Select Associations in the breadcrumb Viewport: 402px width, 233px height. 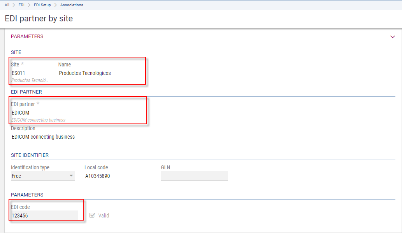pyautogui.click(x=72, y=5)
